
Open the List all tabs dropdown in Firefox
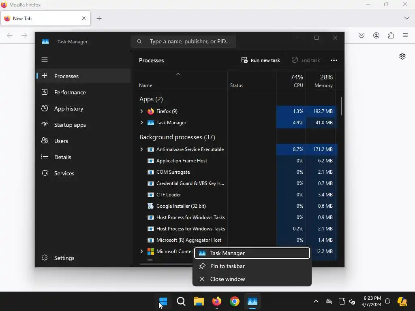407,18
